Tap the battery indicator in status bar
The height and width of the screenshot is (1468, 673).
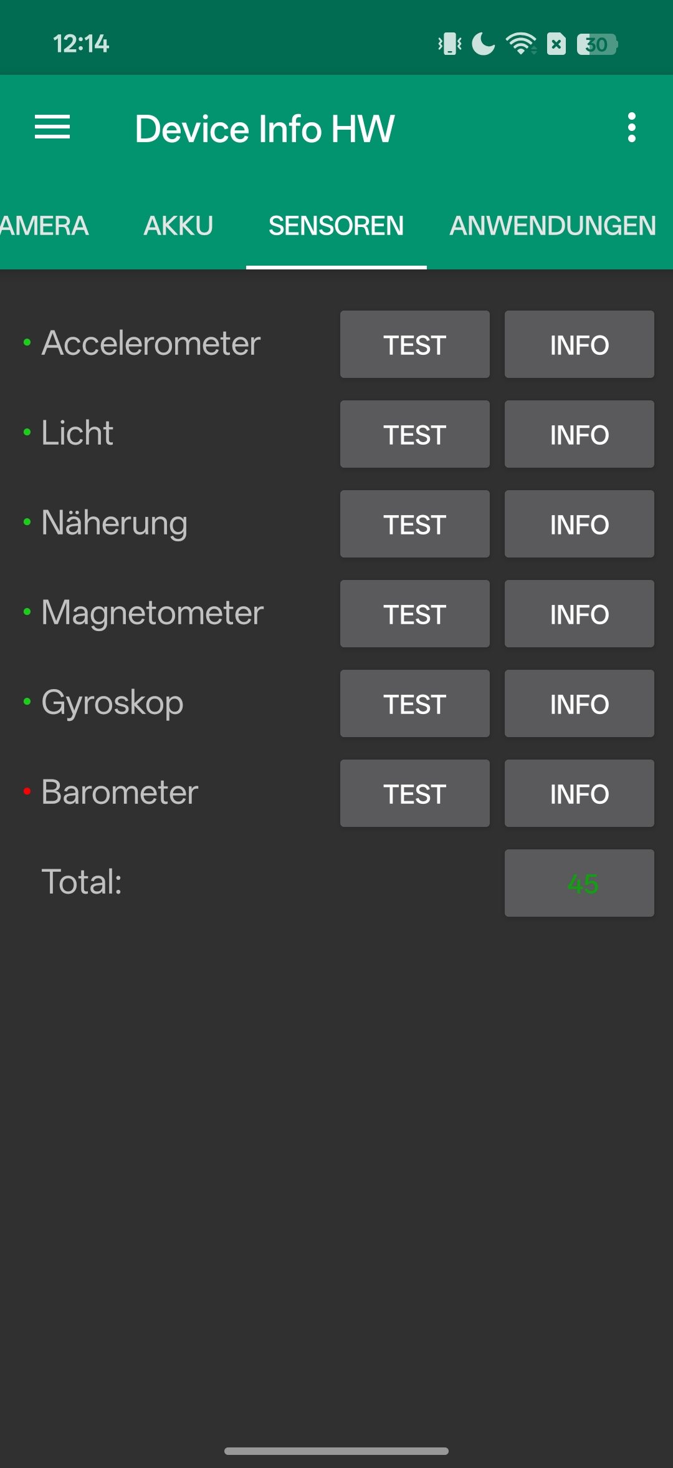click(x=596, y=44)
